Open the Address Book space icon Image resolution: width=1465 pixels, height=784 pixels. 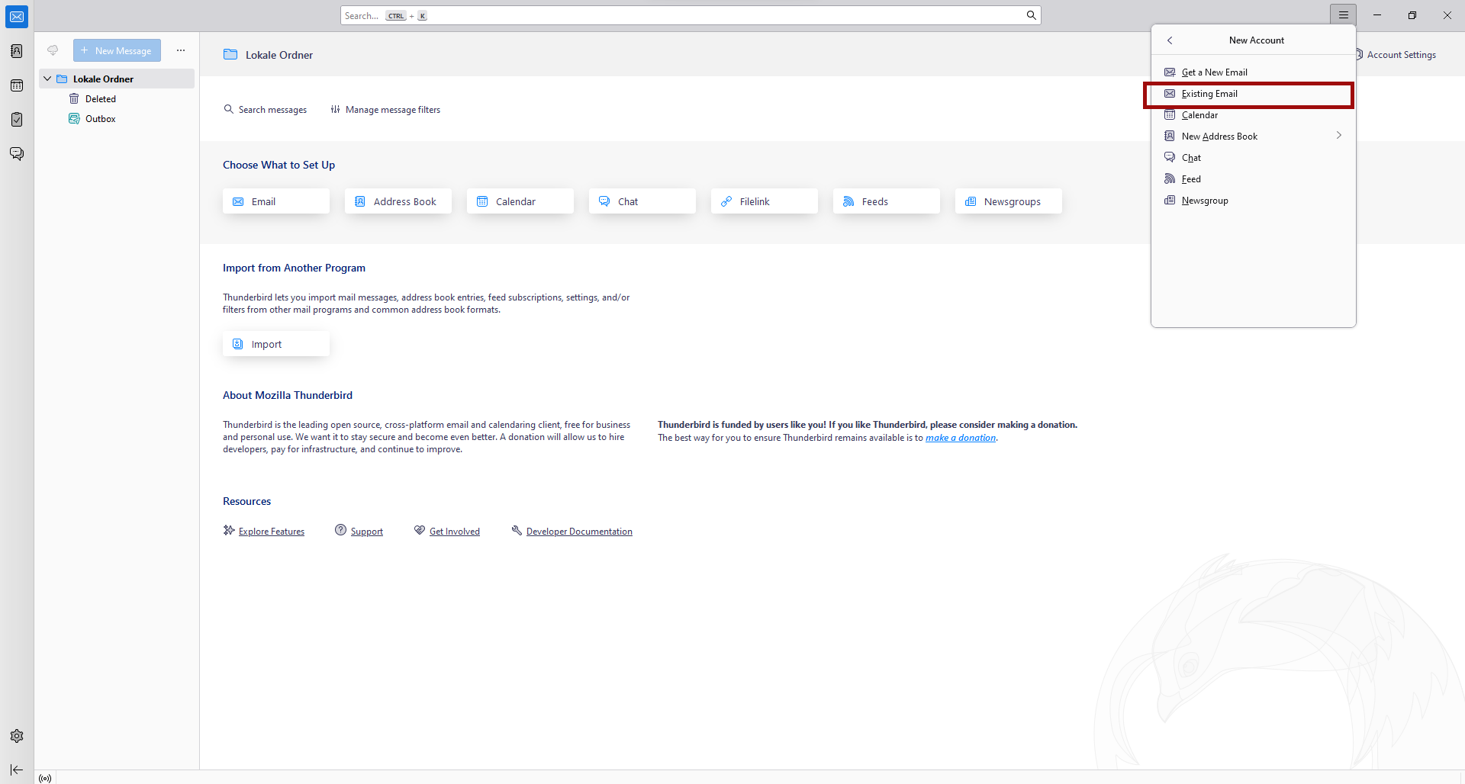click(x=17, y=51)
